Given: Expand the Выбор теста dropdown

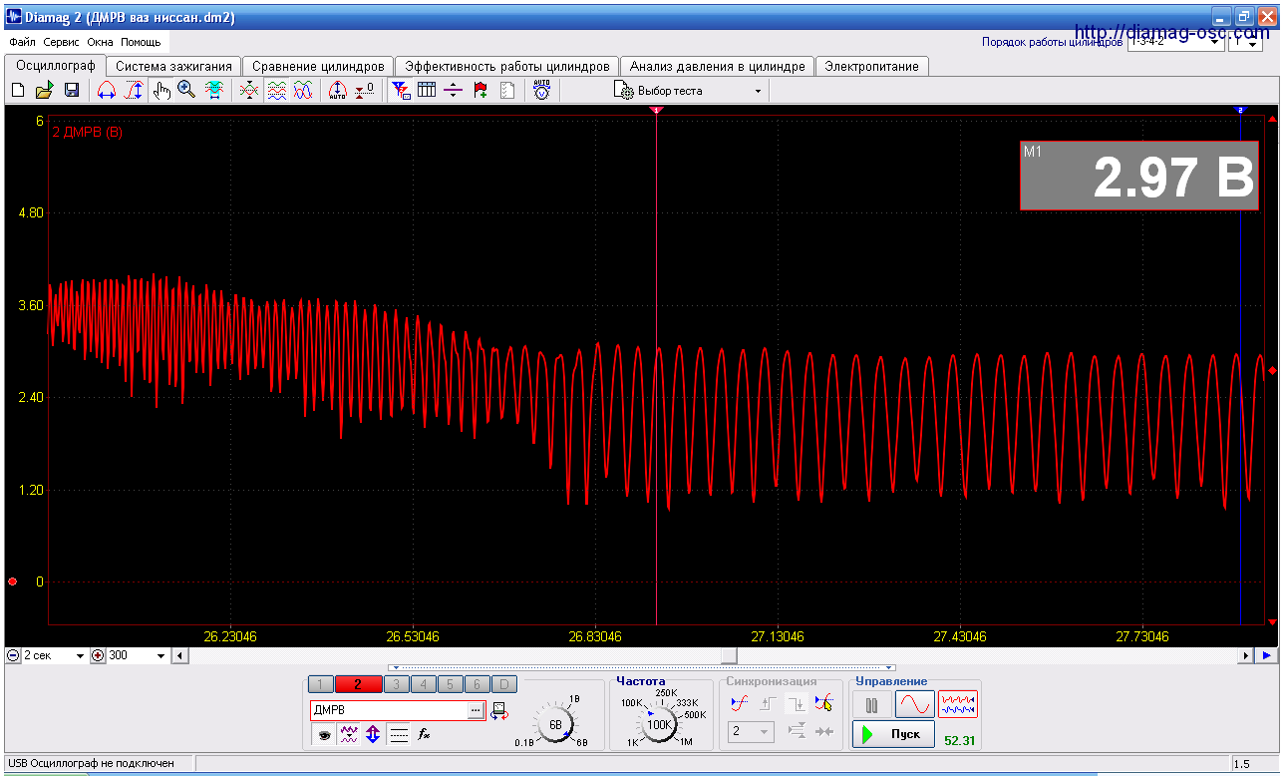Looking at the screenshot, I should [758, 91].
